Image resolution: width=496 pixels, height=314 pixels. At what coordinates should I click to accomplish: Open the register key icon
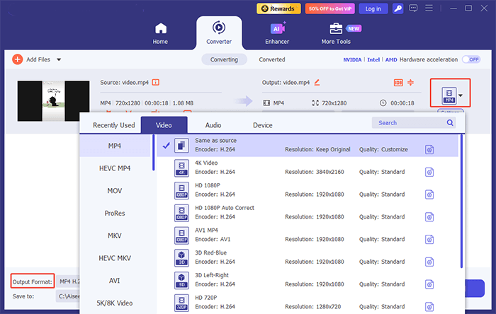click(398, 8)
